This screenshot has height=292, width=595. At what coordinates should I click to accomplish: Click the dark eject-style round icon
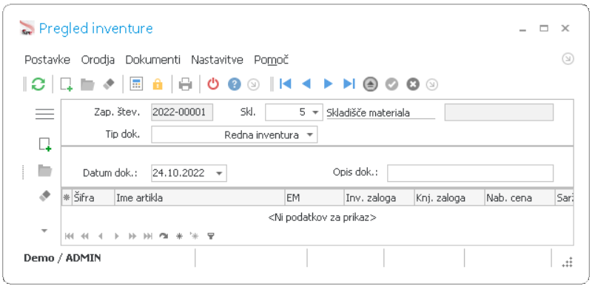click(370, 84)
